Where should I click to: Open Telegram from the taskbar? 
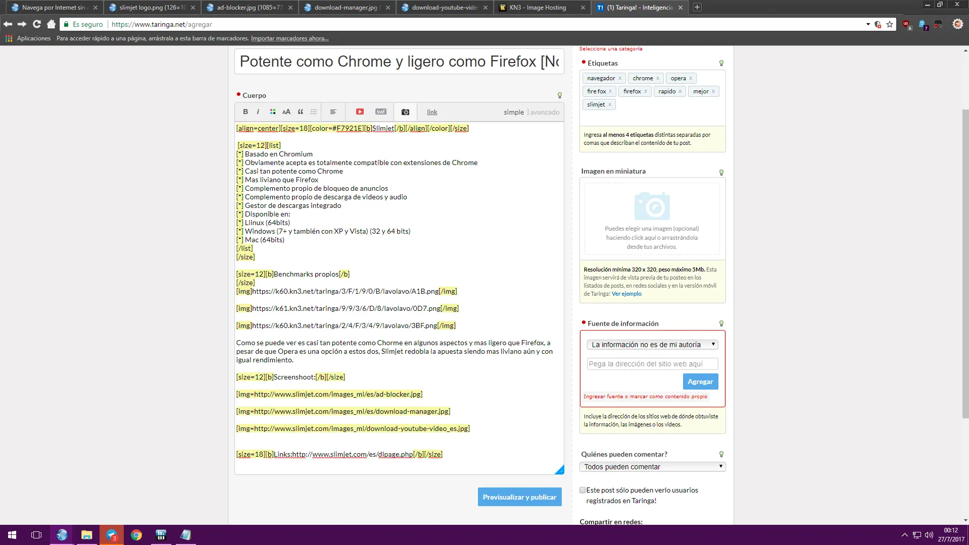tap(112, 535)
